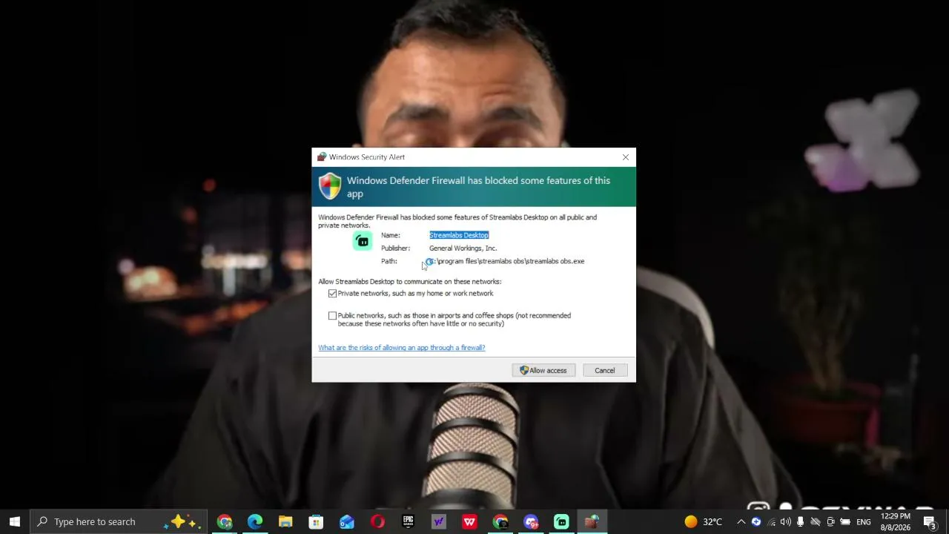Open the 32°C weather widget

pyautogui.click(x=703, y=521)
